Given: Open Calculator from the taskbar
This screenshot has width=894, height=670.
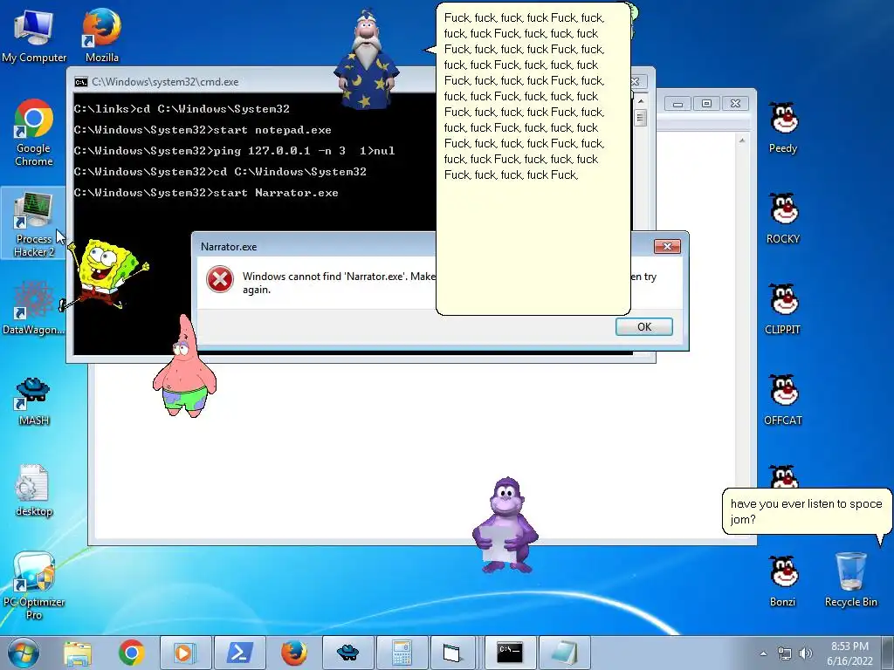Looking at the screenshot, I should [x=402, y=653].
